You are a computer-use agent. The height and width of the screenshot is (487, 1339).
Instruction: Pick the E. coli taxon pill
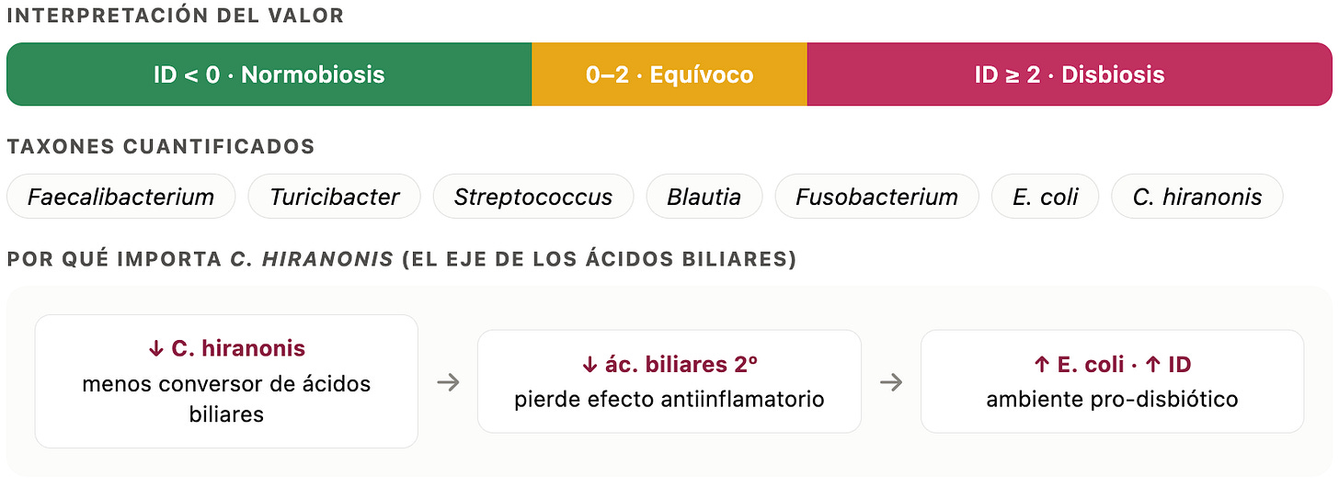(1045, 197)
